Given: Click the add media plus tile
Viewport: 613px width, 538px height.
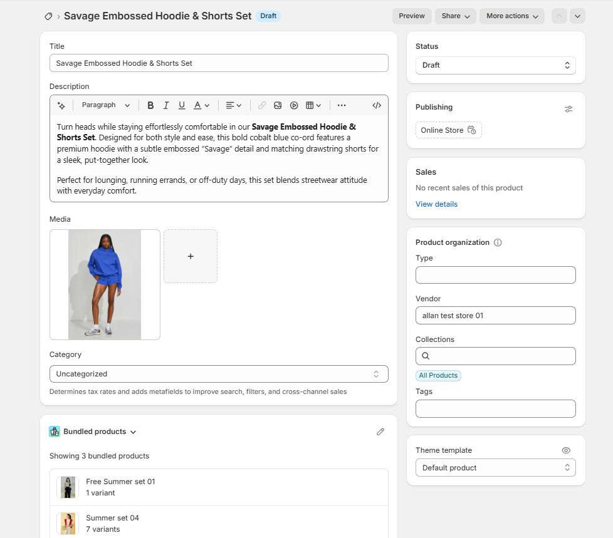Looking at the screenshot, I should [191, 256].
